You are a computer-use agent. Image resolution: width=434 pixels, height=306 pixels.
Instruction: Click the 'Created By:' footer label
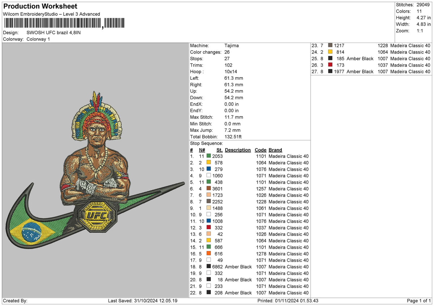[x=15, y=301]
